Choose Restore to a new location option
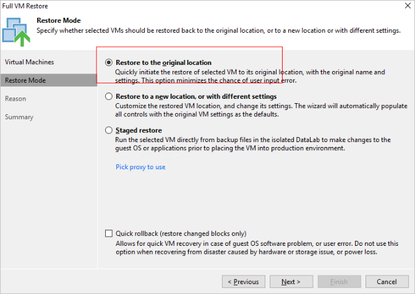Viewport: 415px width, 294px height. pos(109,97)
